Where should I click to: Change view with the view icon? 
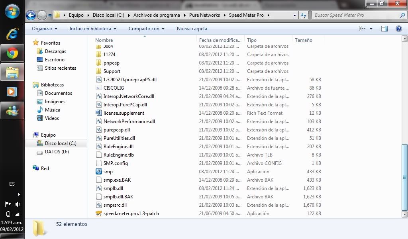pos(363,29)
